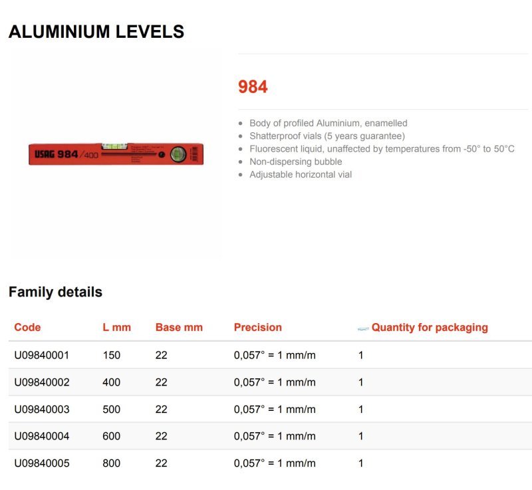Viewport: 532px width, 490px height.
Task: Click the ALUMINIUM LEVELS page heading
Action: (96, 32)
